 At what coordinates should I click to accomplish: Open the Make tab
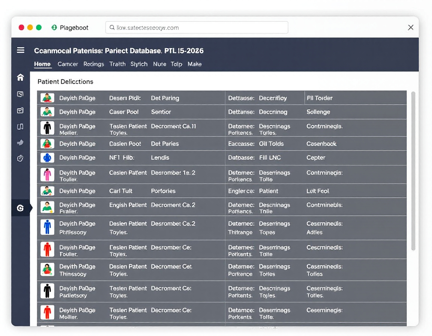click(x=195, y=64)
